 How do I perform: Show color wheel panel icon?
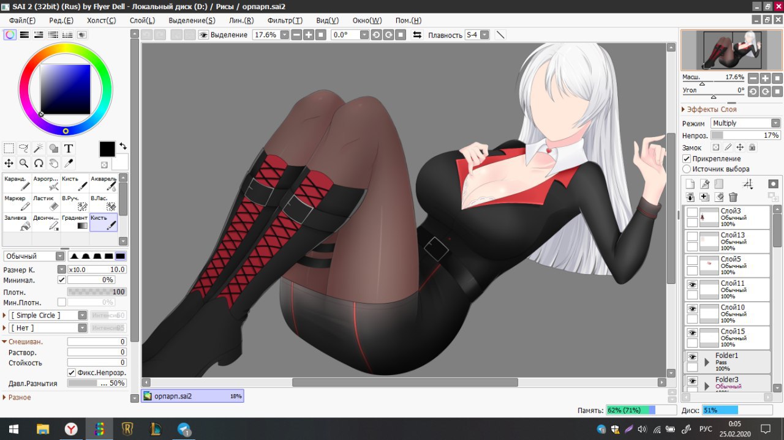(x=10, y=35)
